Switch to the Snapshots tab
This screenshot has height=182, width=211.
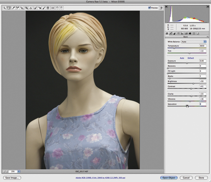coord(197,33)
